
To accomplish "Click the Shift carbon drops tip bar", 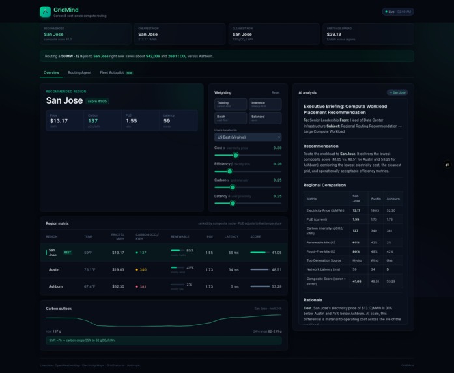I will click(x=163, y=340).
